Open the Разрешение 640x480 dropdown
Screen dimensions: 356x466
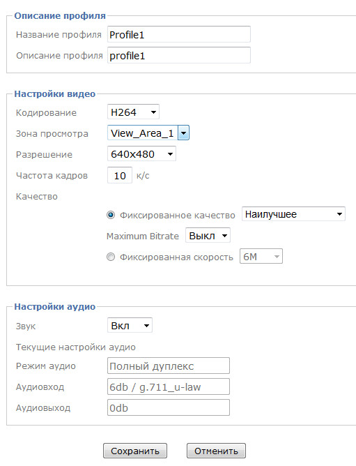click(141, 153)
